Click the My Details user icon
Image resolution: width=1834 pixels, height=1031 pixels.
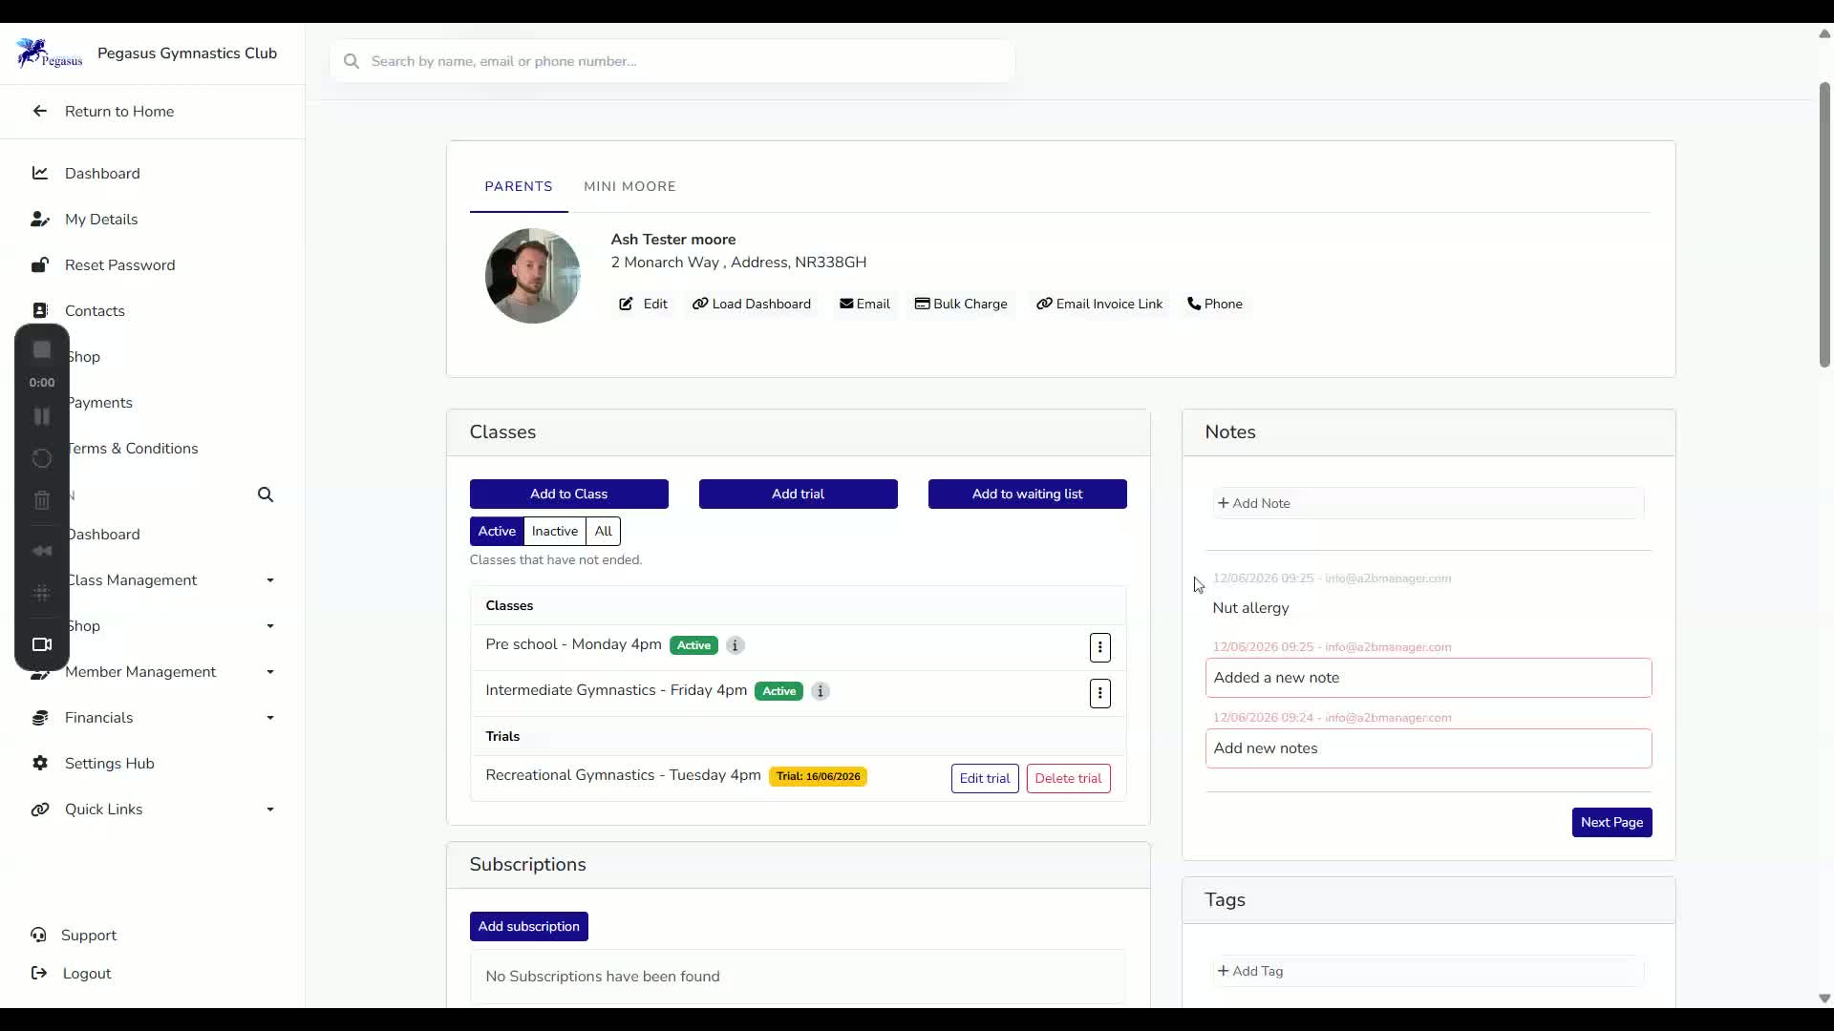tap(39, 219)
